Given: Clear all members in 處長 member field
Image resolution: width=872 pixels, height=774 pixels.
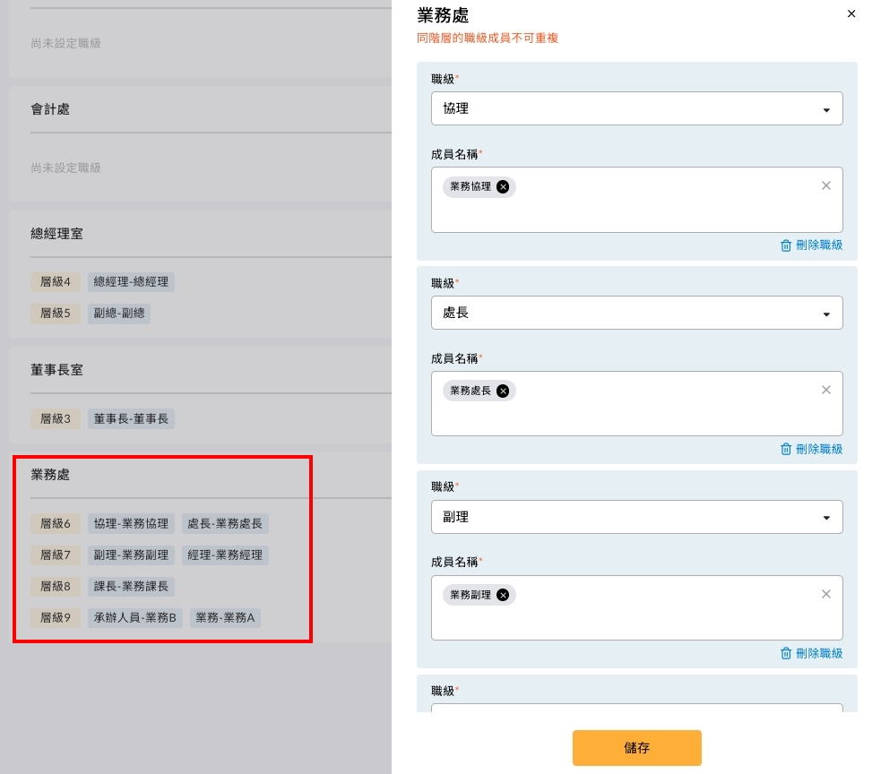Looking at the screenshot, I should [825, 390].
